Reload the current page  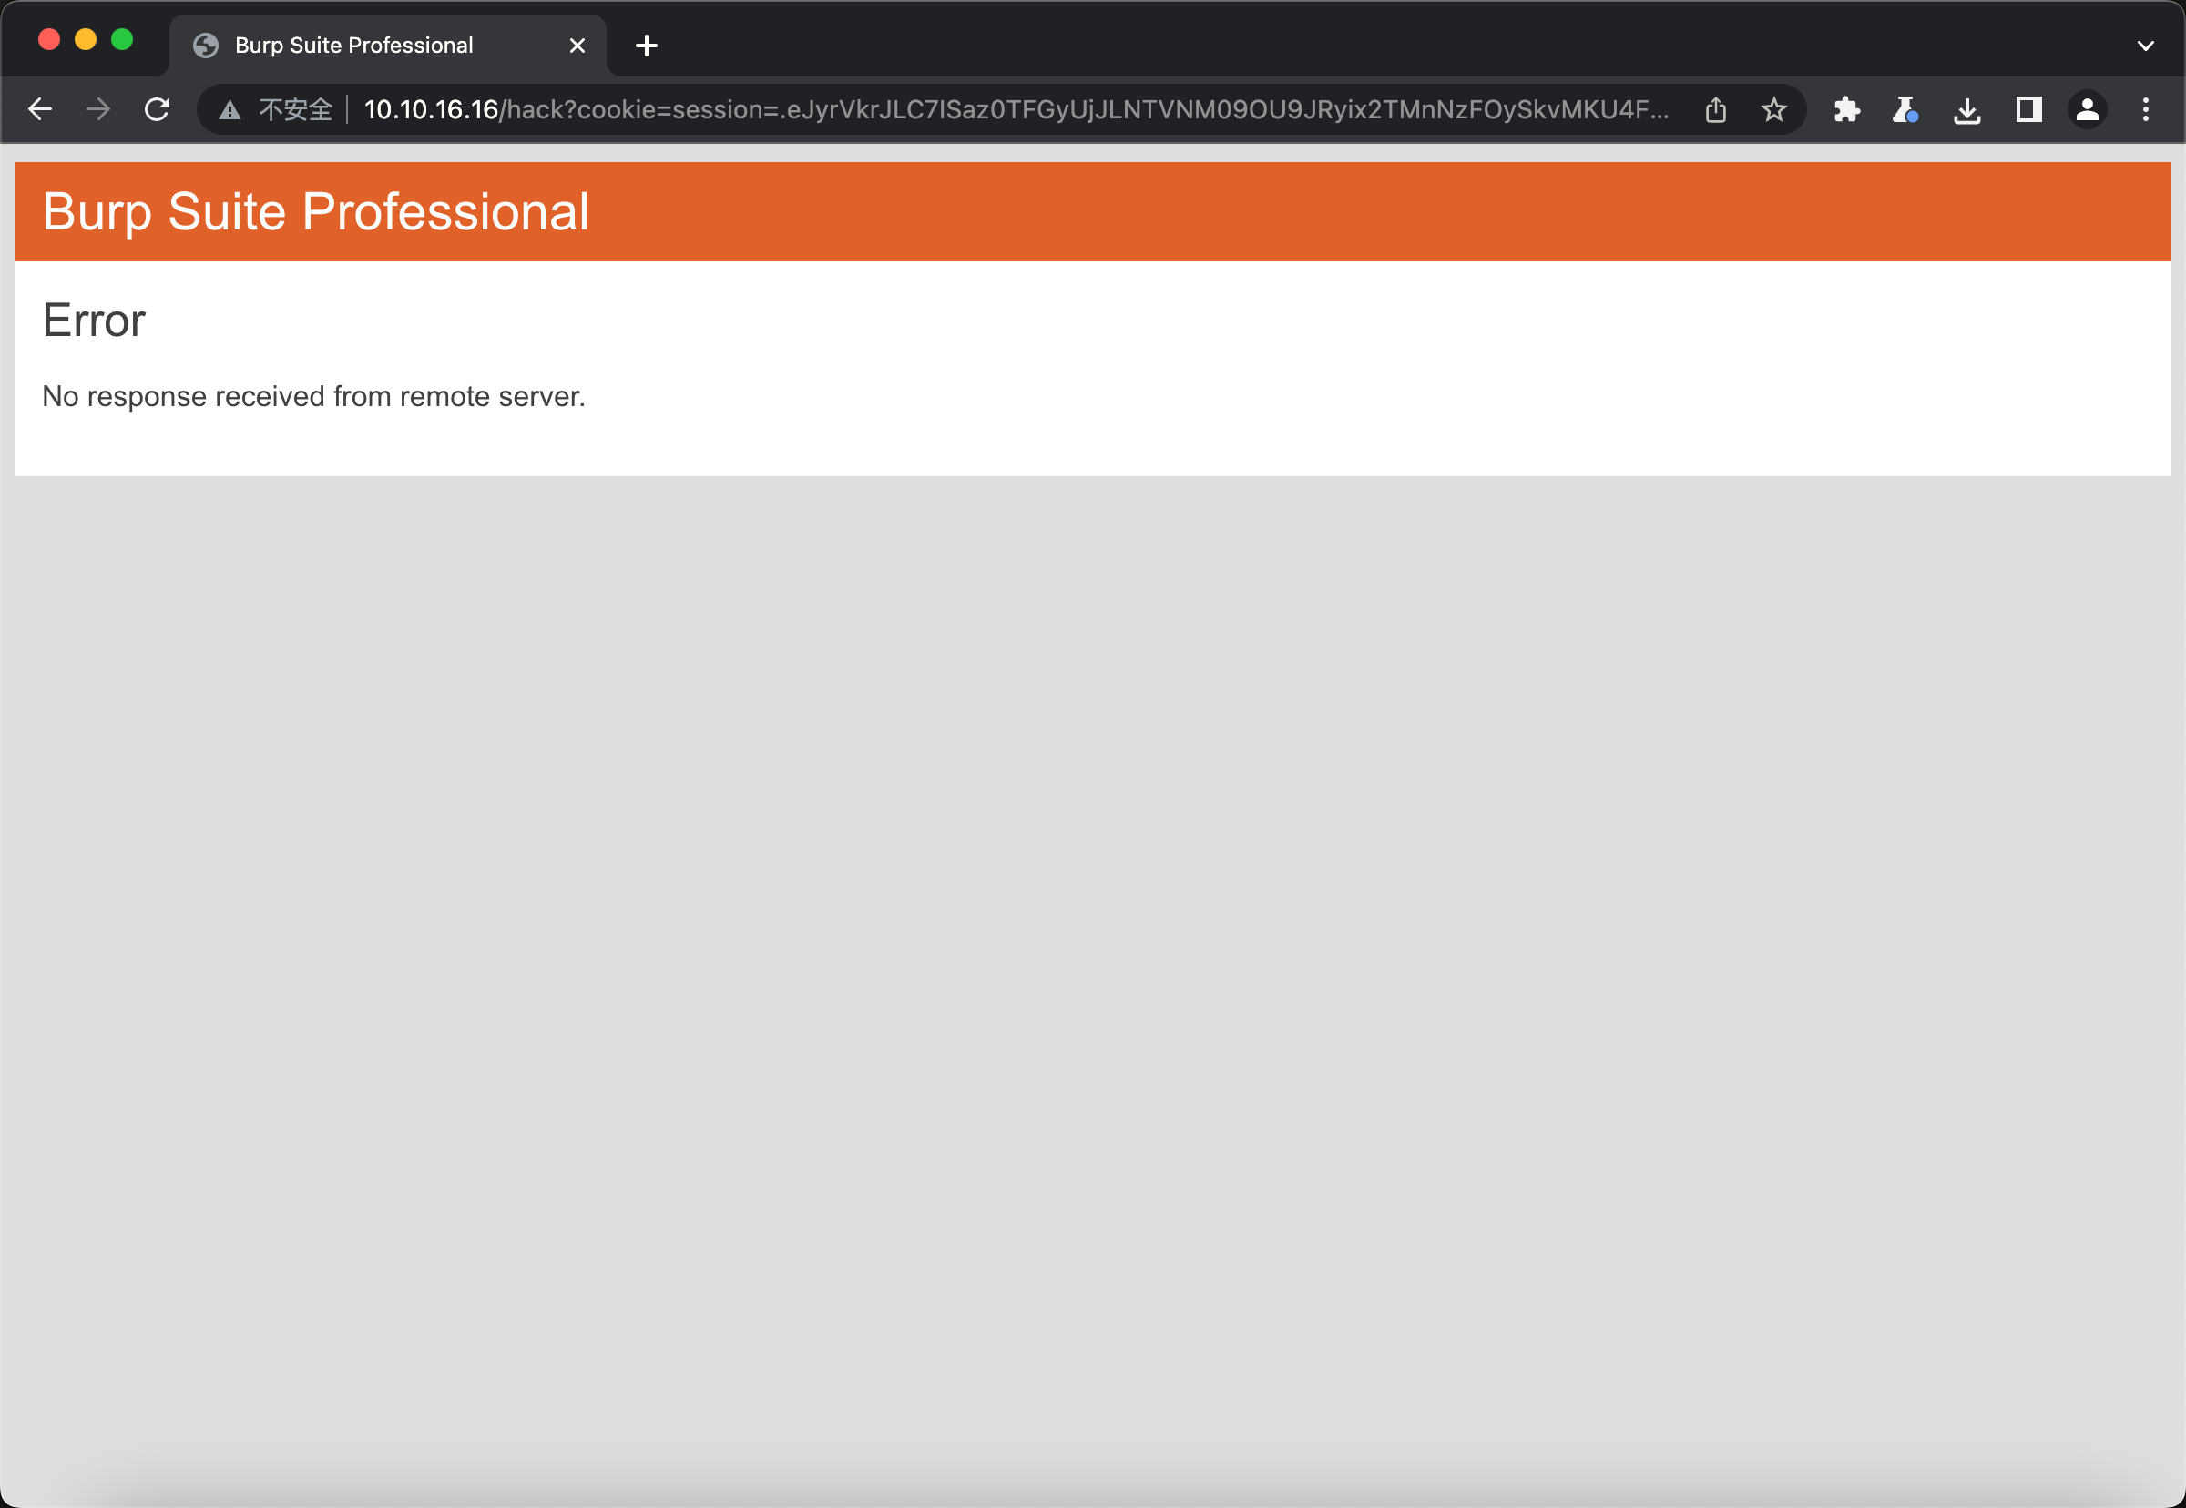click(x=157, y=109)
